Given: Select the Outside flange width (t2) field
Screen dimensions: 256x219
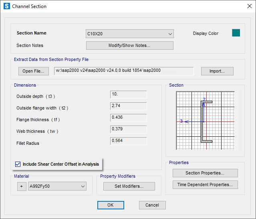Looking at the screenshot, I should pyautogui.click(x=128, y=106).
